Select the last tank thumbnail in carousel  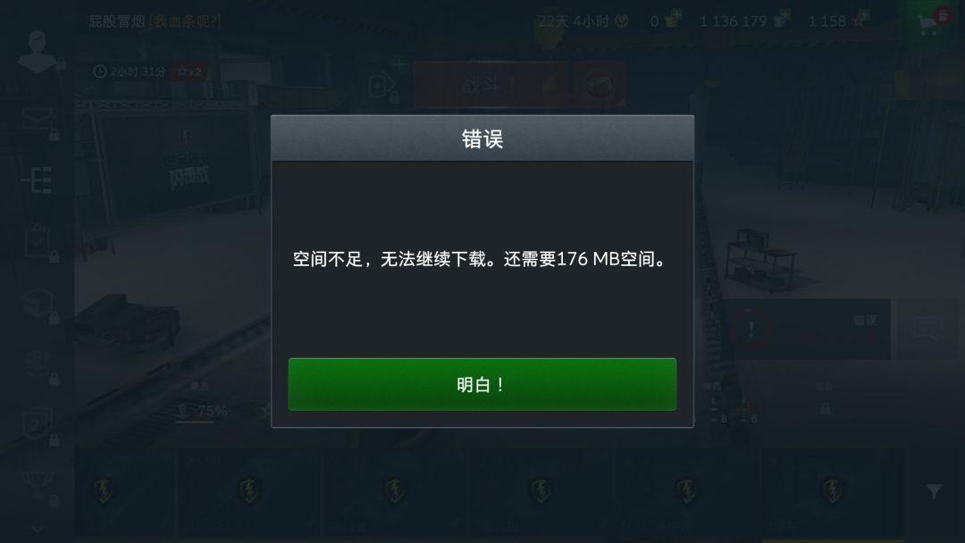tap(833, 490)
